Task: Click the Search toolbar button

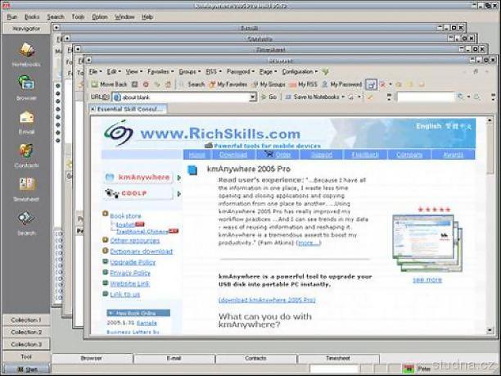Action: [x=192, y=84]
